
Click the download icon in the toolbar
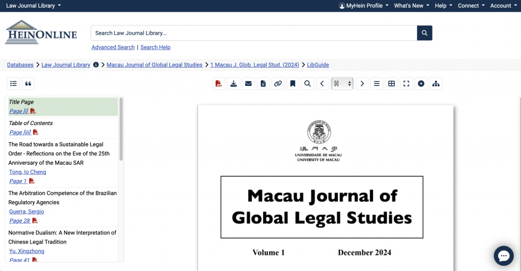(x=234, y=84)
